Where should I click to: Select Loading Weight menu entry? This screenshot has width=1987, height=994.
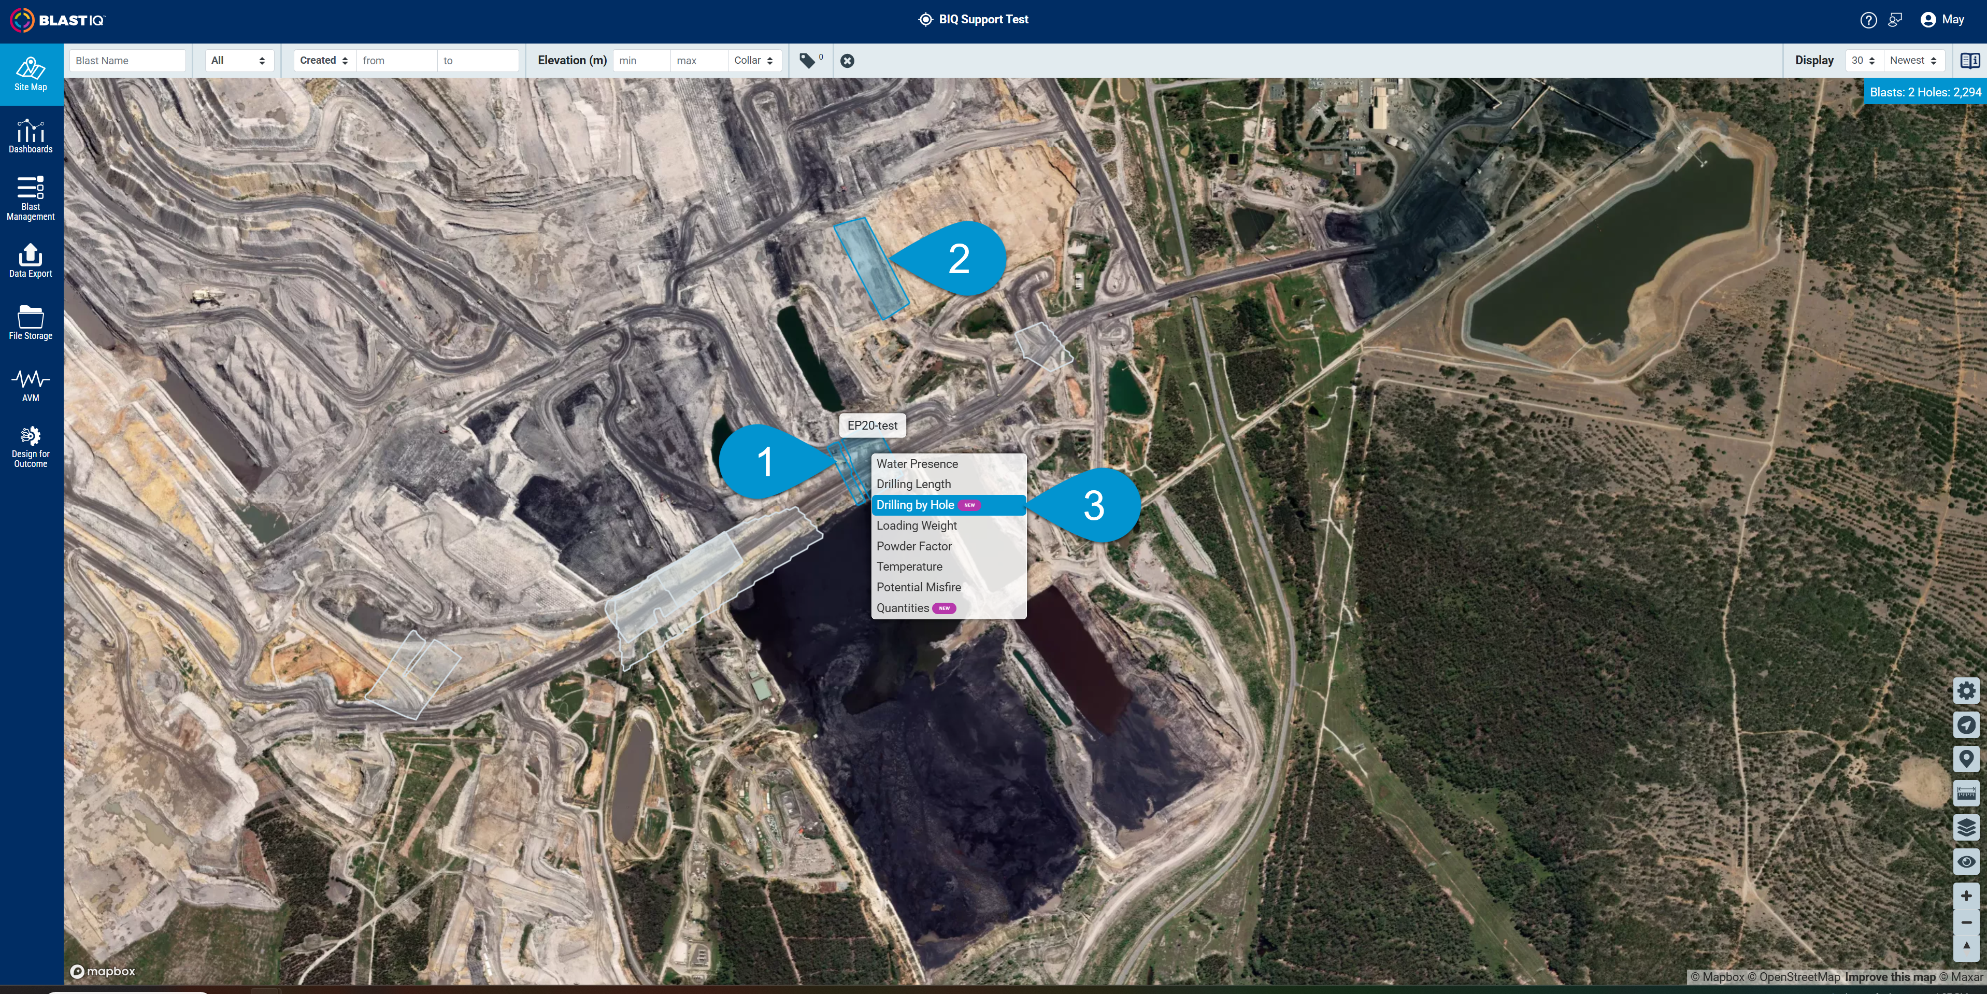coord(948,526)
